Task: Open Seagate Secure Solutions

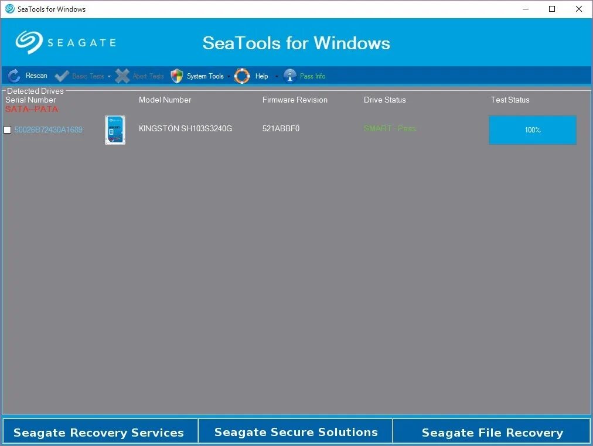Action: [x=295, y=431]
